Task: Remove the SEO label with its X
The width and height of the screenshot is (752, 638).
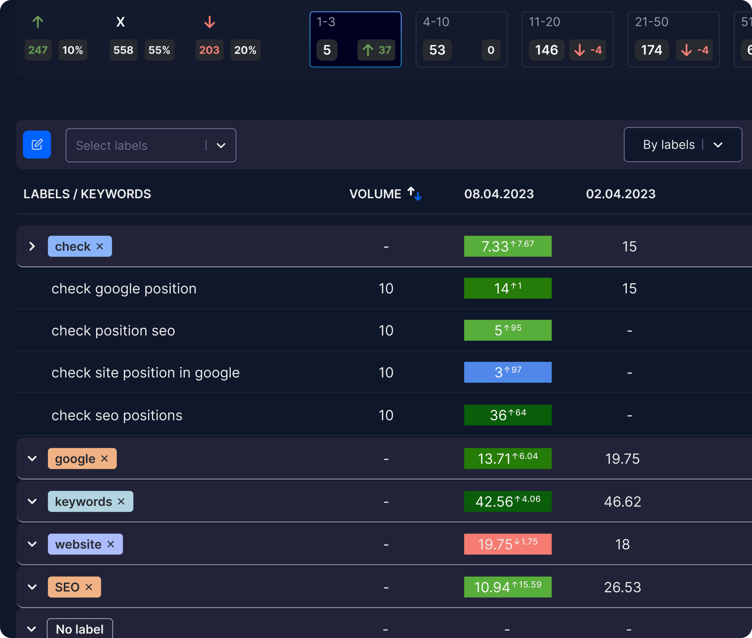Action: click(89, 587)
